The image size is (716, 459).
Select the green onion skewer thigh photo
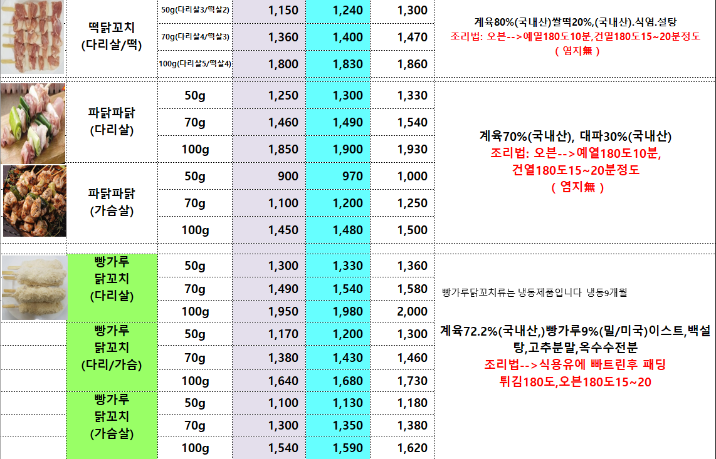tap(33, 123)
